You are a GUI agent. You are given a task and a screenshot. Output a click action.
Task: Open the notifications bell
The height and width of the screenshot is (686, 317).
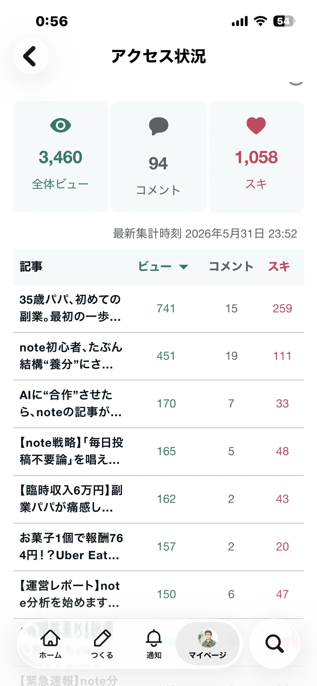[x=154, y=643]
